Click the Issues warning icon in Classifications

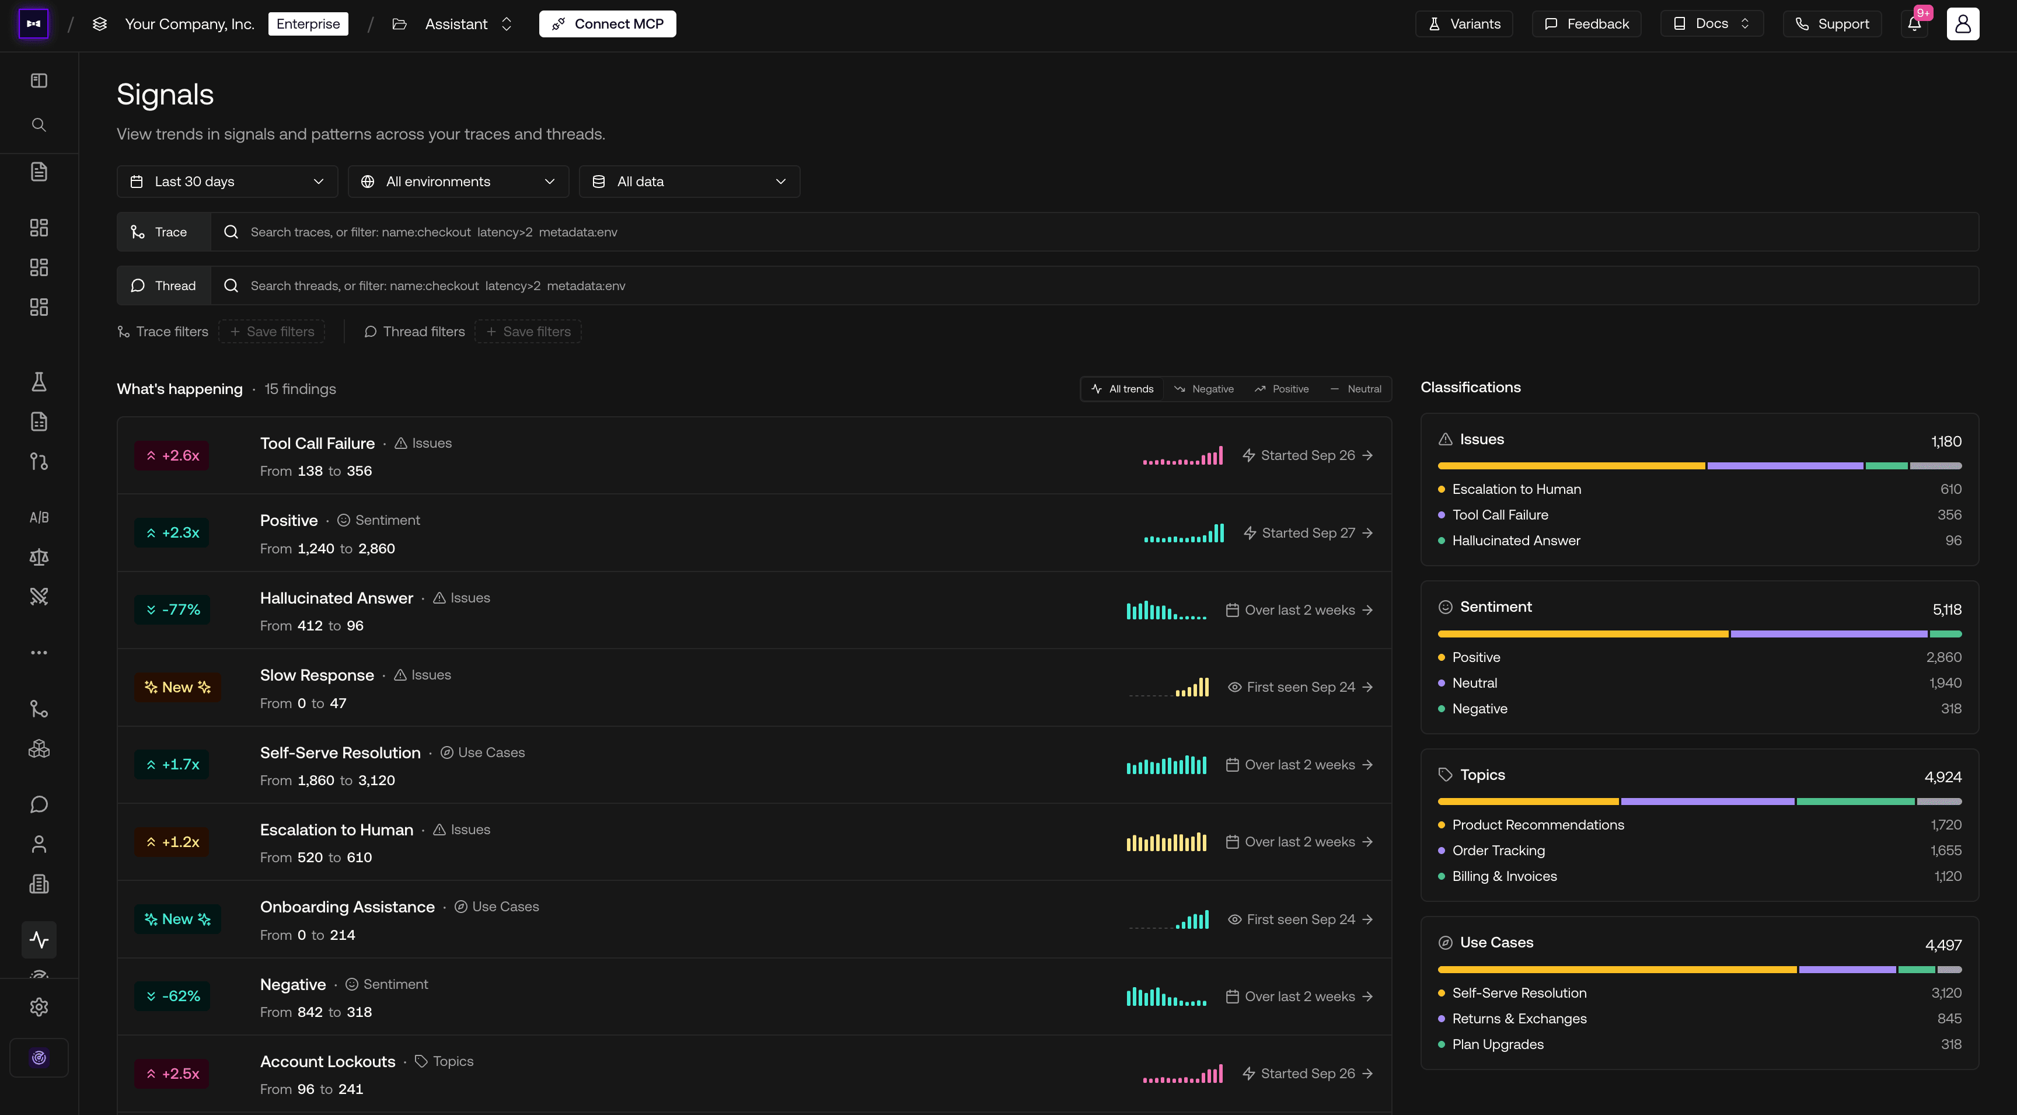pos(1446,439)
